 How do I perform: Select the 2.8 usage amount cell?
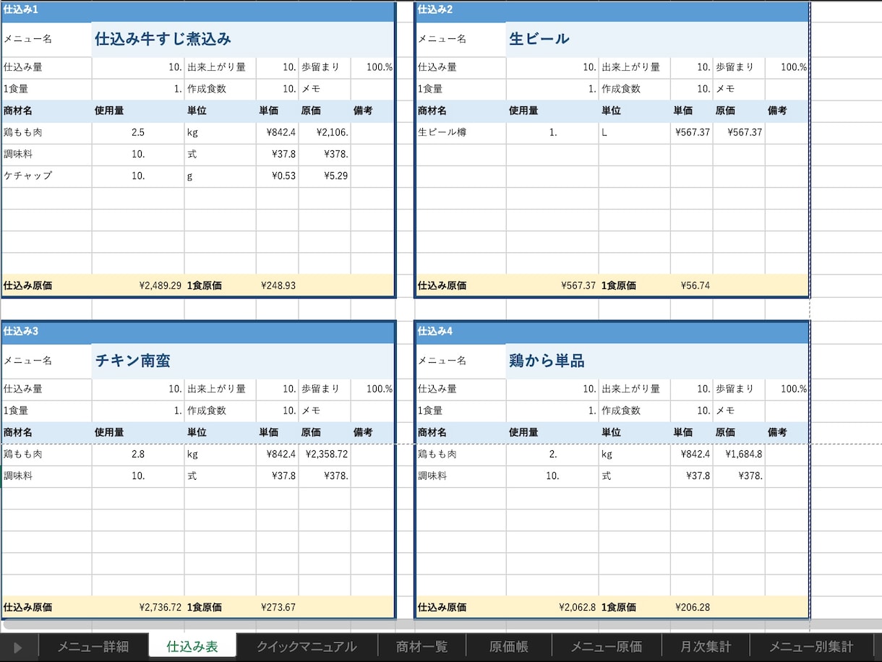pos(138,455)
